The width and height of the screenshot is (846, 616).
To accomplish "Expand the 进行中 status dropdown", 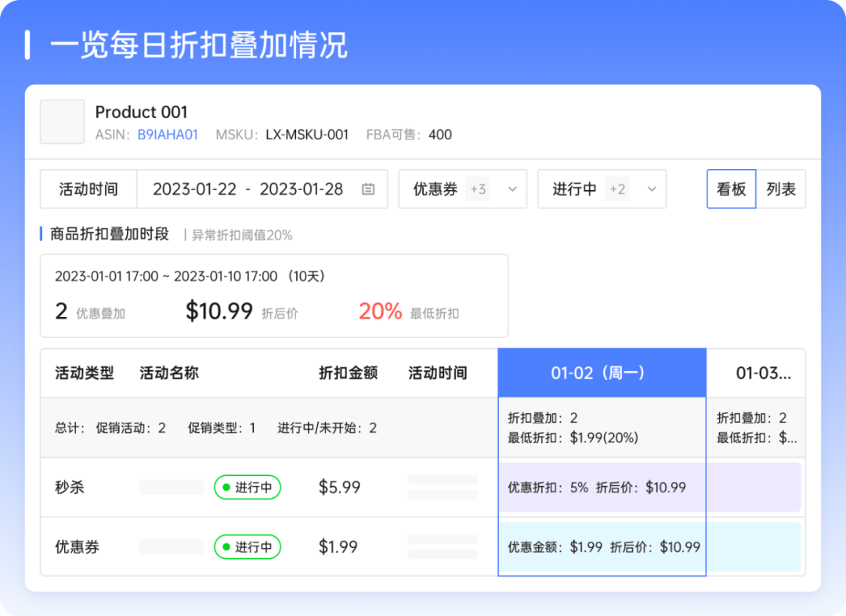I will 652,189.
